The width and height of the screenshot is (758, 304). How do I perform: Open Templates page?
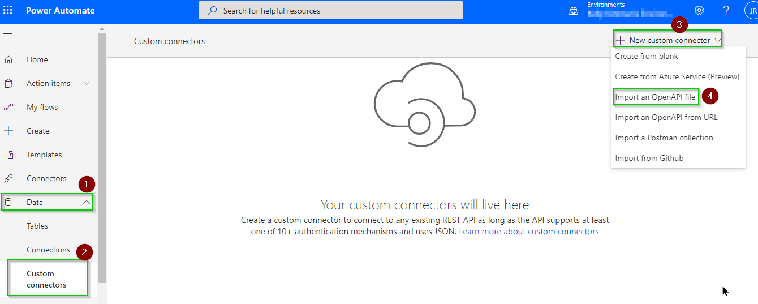(44, 155)
